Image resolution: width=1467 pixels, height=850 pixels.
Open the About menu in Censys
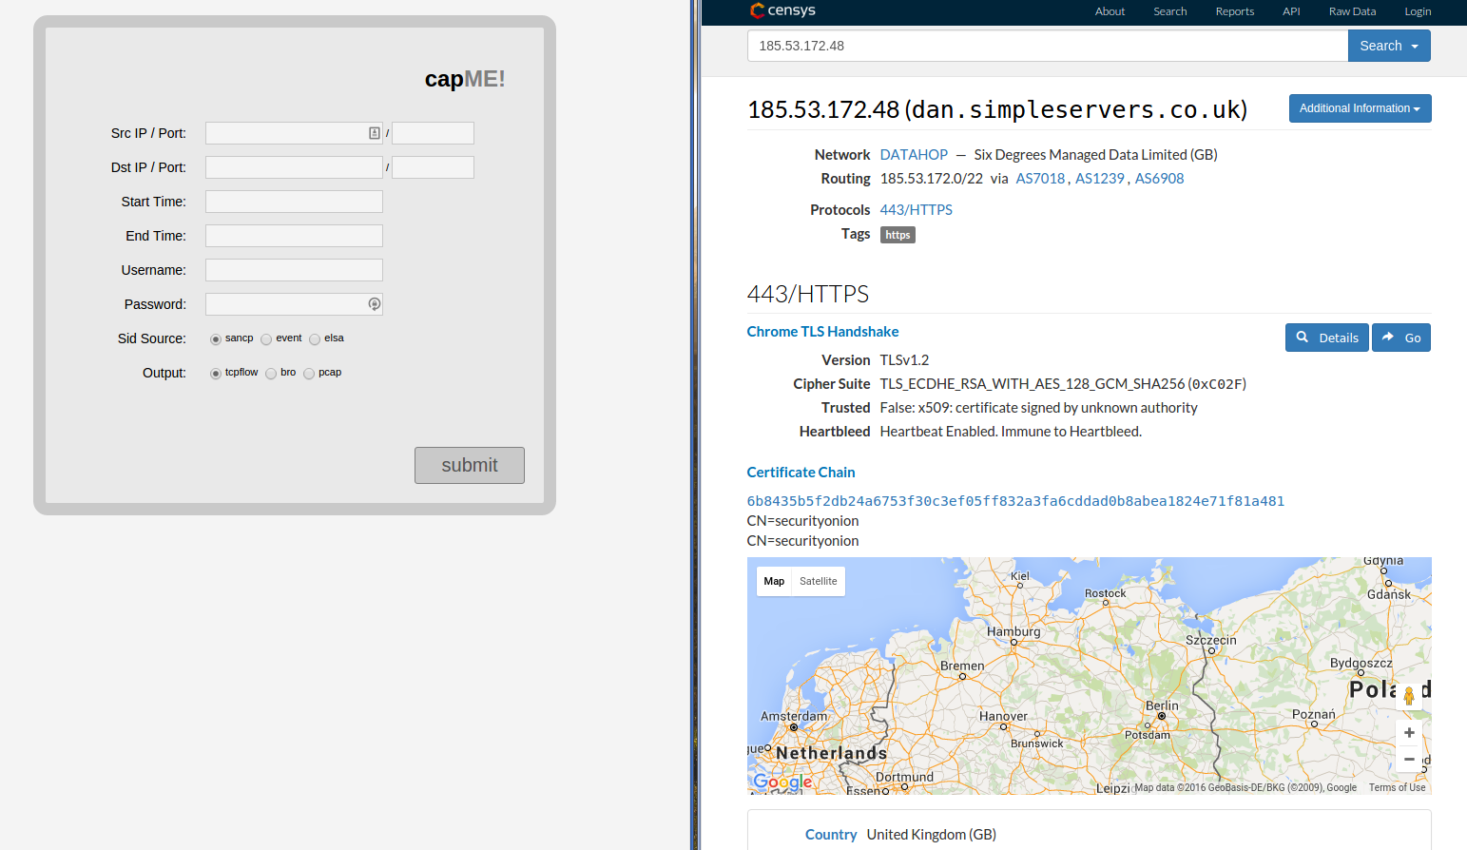coord(1110,11)
